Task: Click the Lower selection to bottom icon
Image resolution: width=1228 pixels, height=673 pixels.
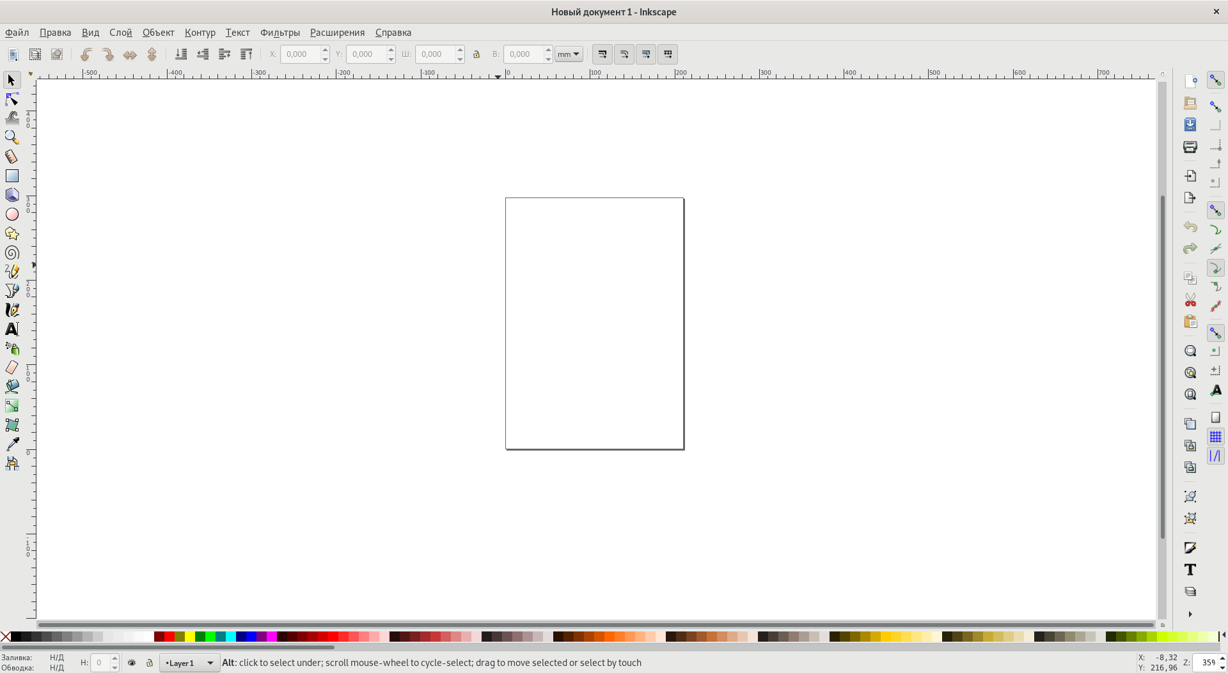Action: pyautogui.click(x=181, y=54)
